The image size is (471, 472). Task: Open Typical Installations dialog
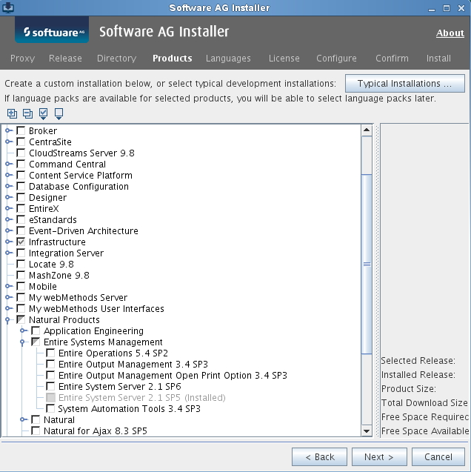[x=410, y=84]
